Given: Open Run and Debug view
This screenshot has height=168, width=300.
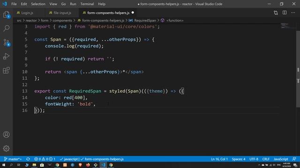Looking at the screenshot, I should pyautogui.click(x=6, y=56).
